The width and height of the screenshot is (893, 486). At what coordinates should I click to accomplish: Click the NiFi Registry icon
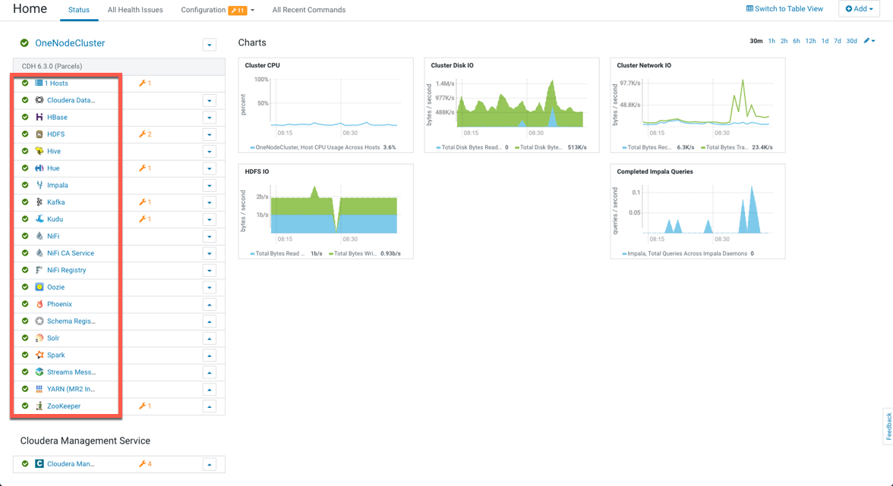click(x=39, y=270)
